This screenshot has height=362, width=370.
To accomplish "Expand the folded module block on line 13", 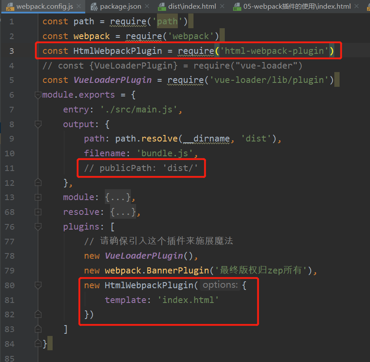I will [x=38, y=197].
